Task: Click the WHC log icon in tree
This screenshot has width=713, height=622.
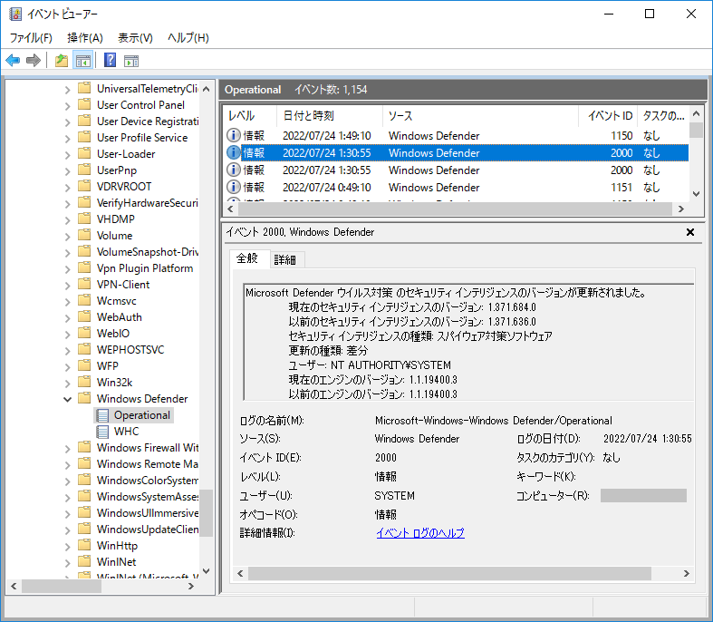Action: [102, 432]
